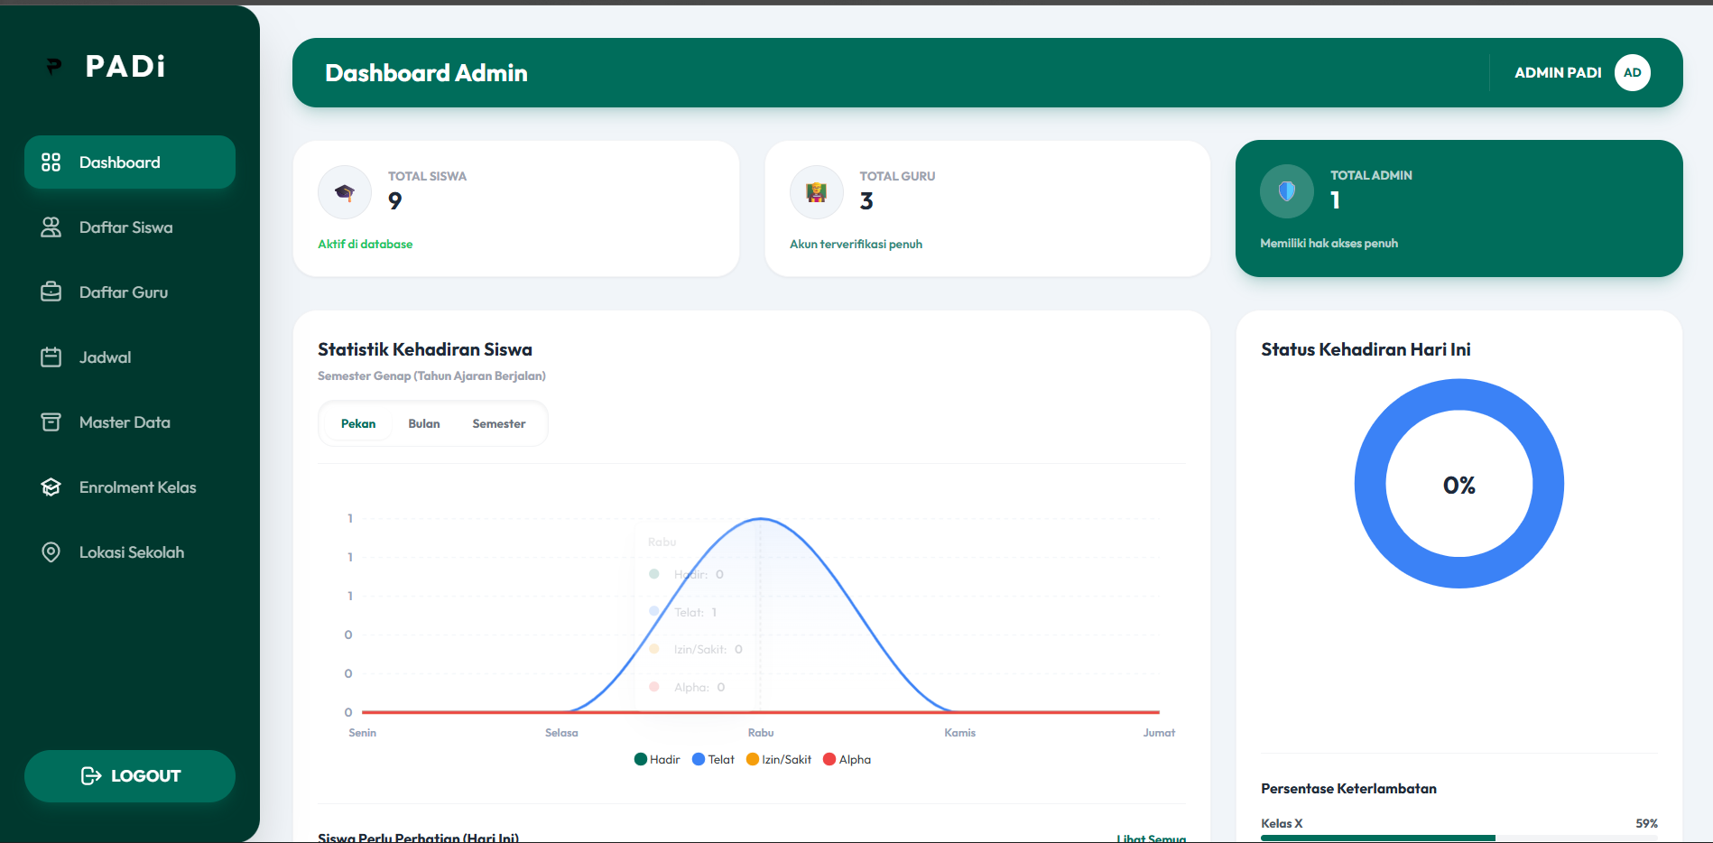Select the Dashboard sidebar item

pyautogui.click(x=130, y=162)
